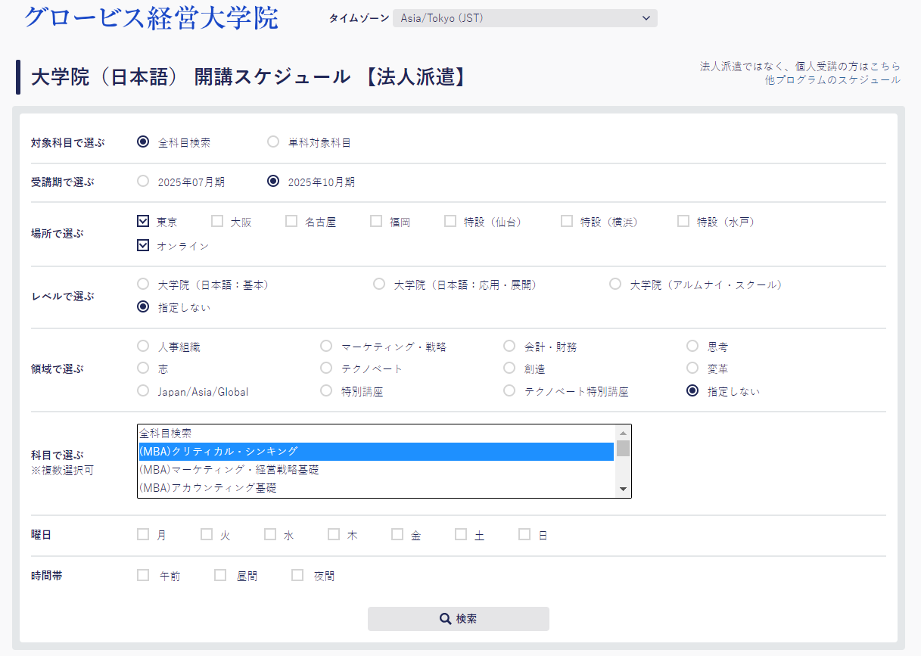Uncheck the オンライン checkbox
Screen dimensions: 921x656
[x=143, y=245]
